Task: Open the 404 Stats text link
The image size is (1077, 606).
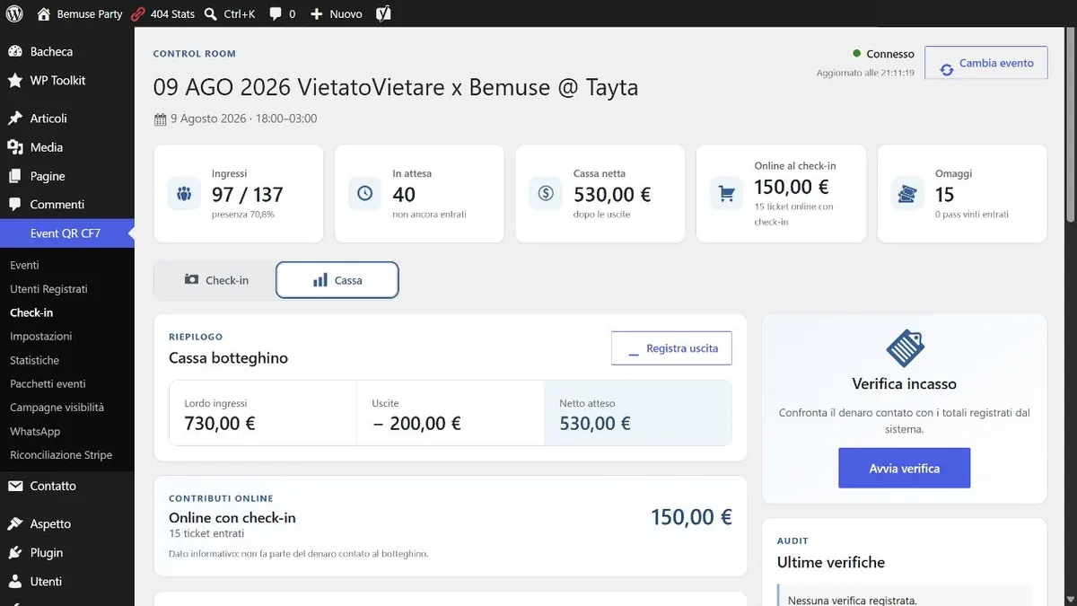Action: [x=172, y=13]
